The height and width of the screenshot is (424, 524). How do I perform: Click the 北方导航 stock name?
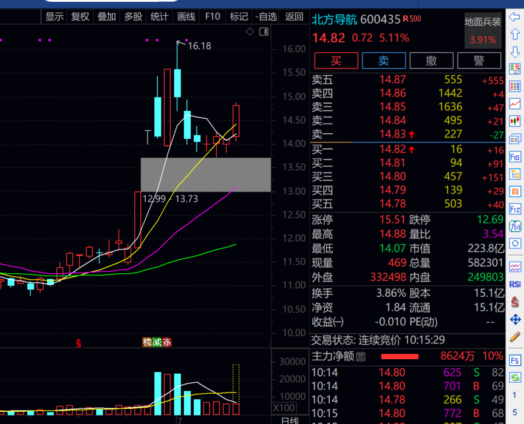coord(334,19)
